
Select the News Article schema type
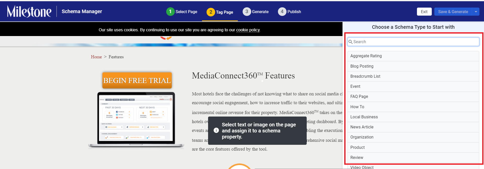413,127
